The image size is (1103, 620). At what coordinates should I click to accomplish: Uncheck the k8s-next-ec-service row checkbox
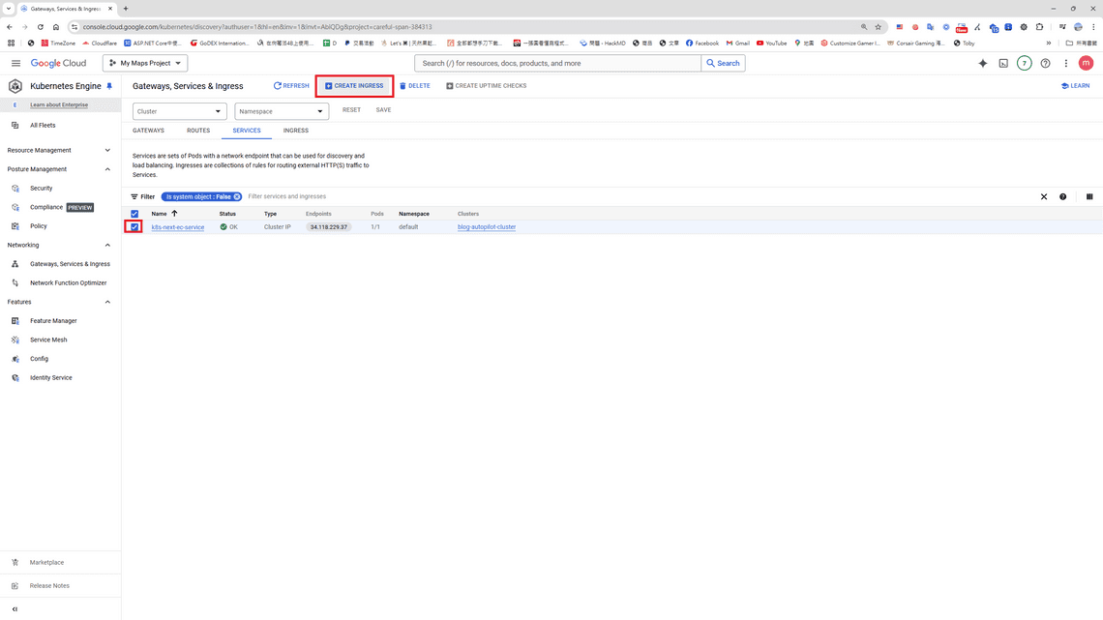click(134, 227)
